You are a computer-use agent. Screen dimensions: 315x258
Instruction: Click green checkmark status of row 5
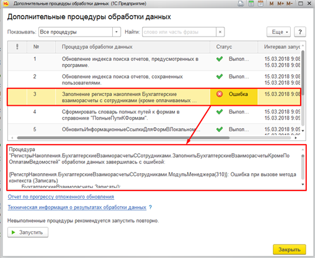point(220,129)
